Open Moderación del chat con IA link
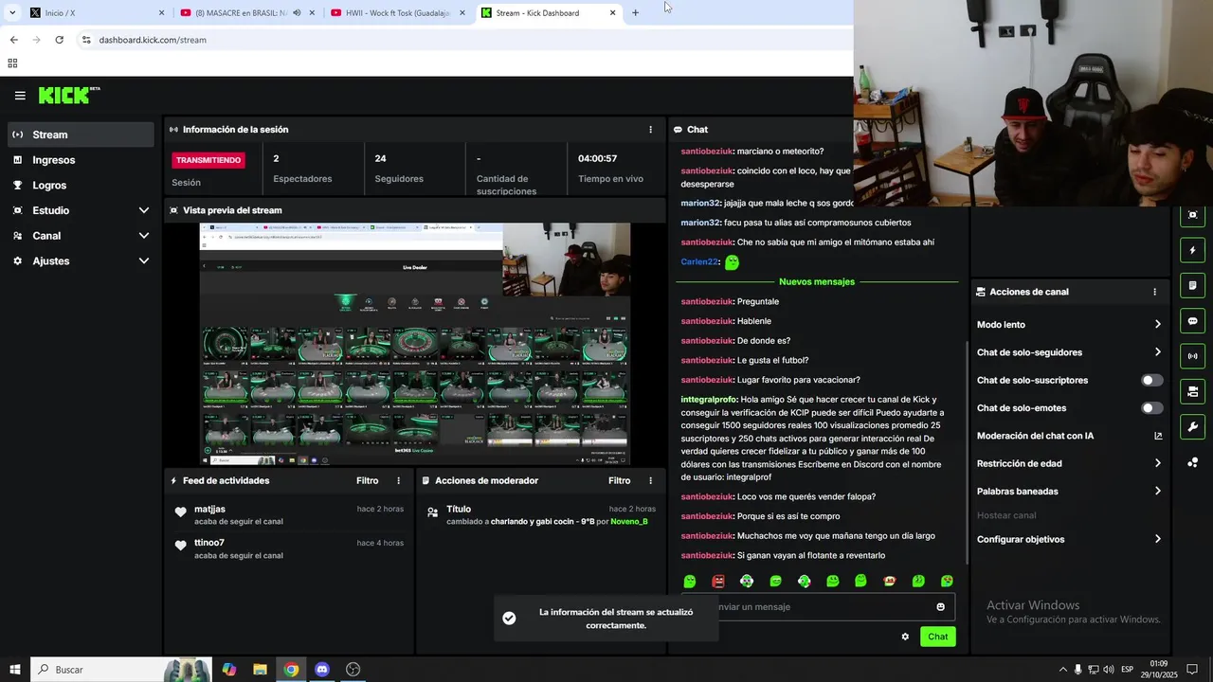 [1069, 436]
